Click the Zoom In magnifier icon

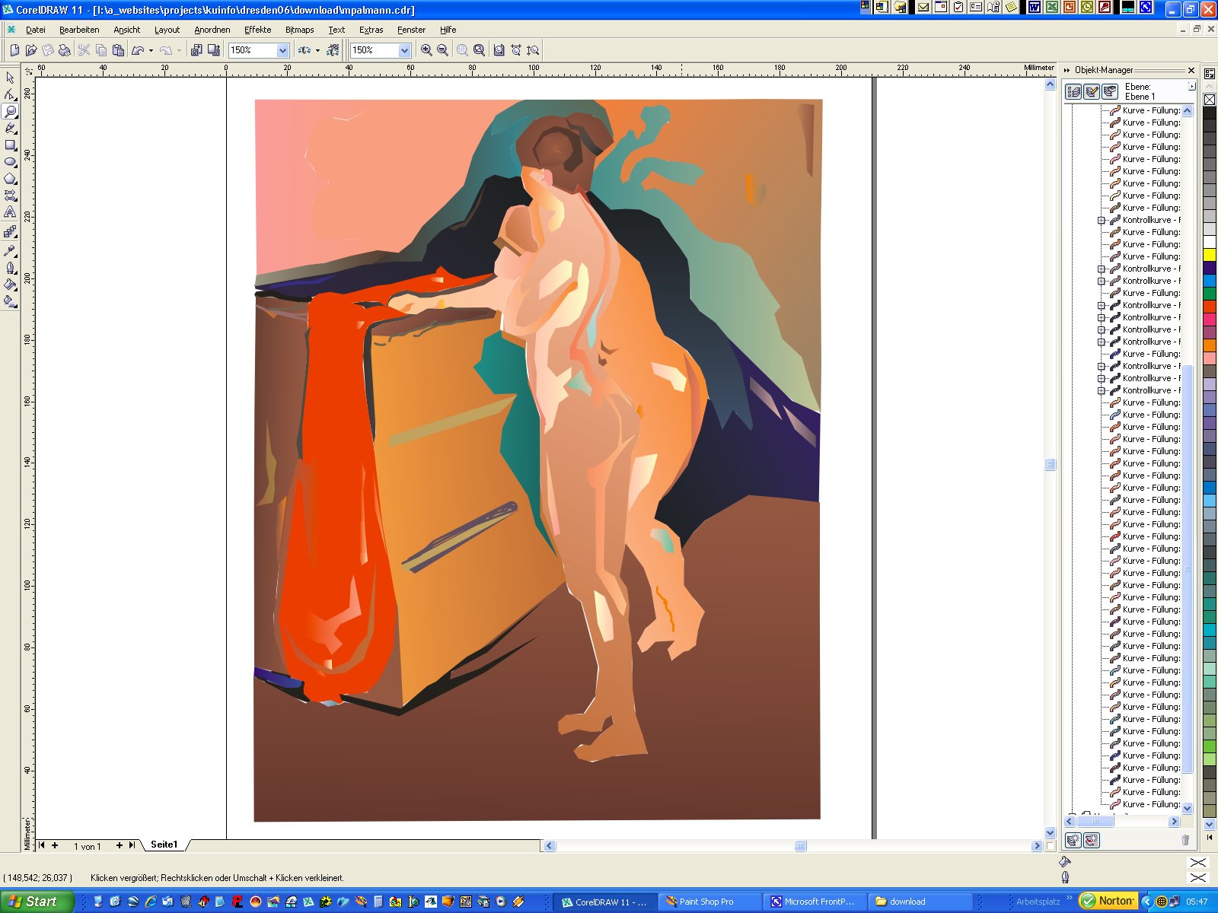(426, 50)
